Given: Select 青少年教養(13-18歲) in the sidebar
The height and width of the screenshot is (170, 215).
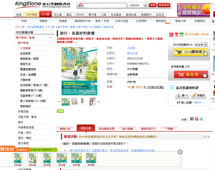Looking at the screenshot, I should 33,101.
